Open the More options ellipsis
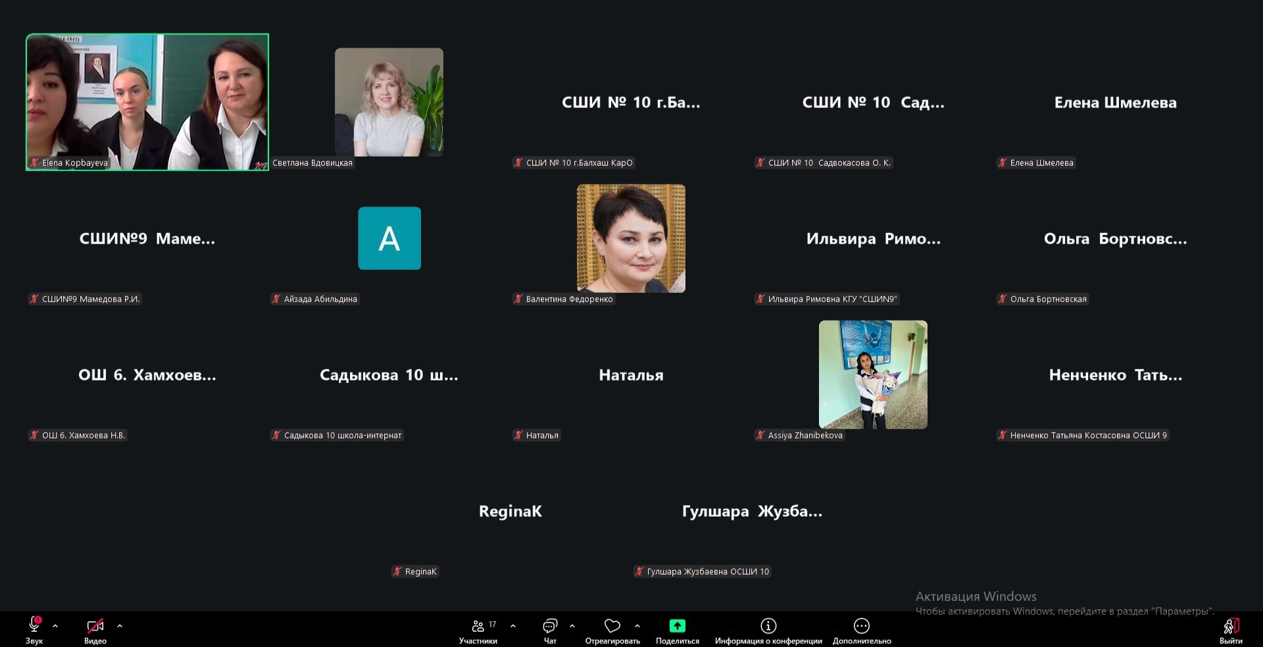Viewport: 1263px width, 647px height. [x=861, y=626]
